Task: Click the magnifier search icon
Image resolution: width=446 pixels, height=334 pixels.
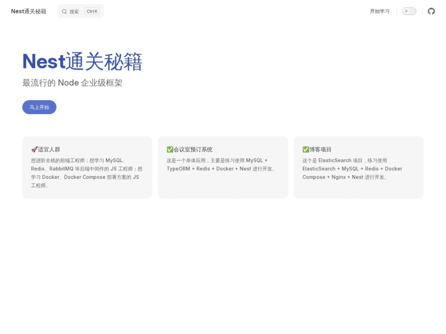Action: tap(65, 12)
